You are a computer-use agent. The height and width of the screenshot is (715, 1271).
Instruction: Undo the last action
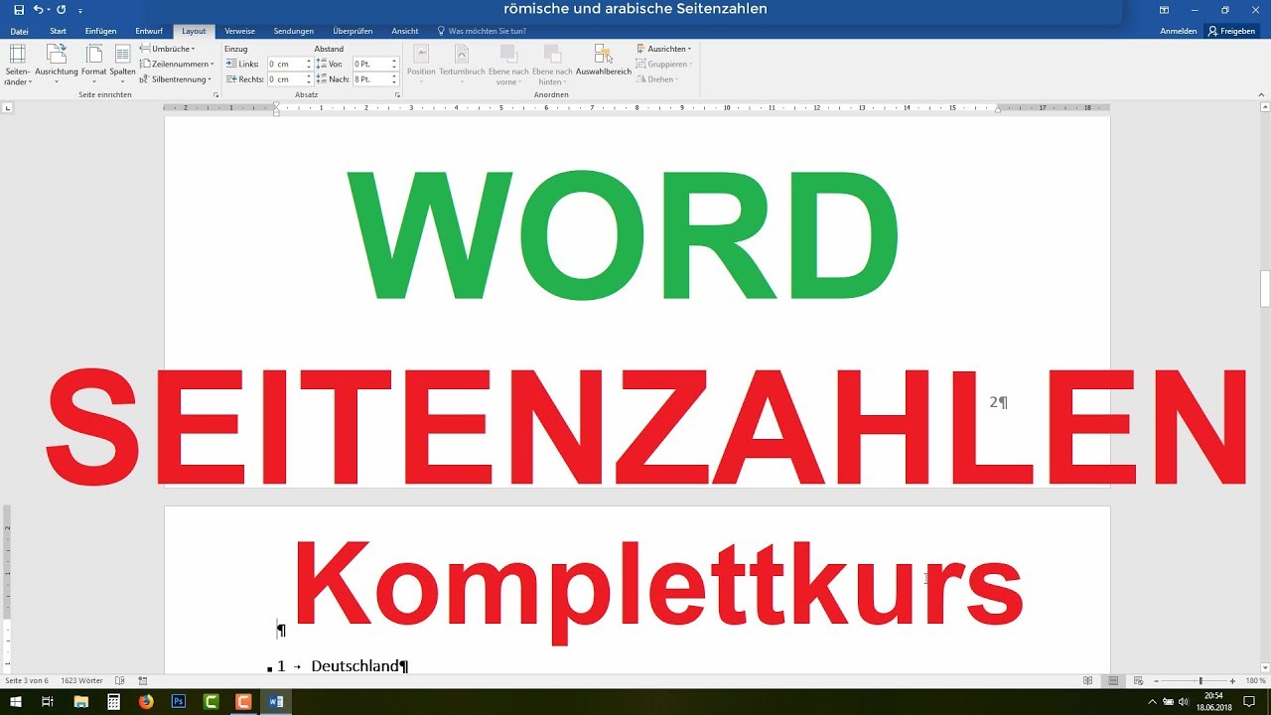[x=38, y=10]
